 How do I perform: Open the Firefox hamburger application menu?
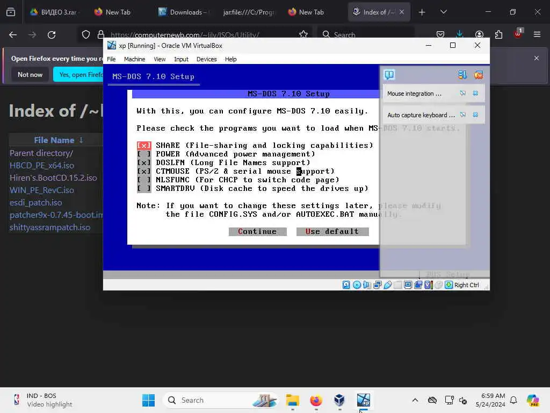(x=537, y=34)
